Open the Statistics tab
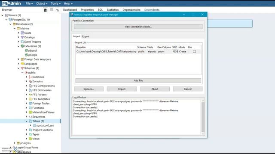The image size is (275, 154). pos(113,10)
